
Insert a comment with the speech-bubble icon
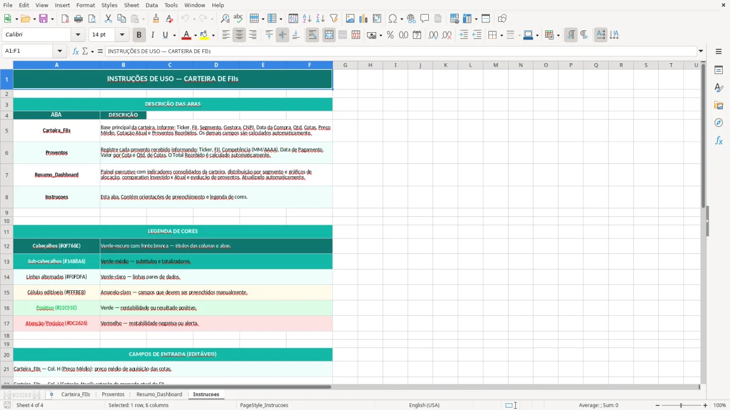[425, 19]
